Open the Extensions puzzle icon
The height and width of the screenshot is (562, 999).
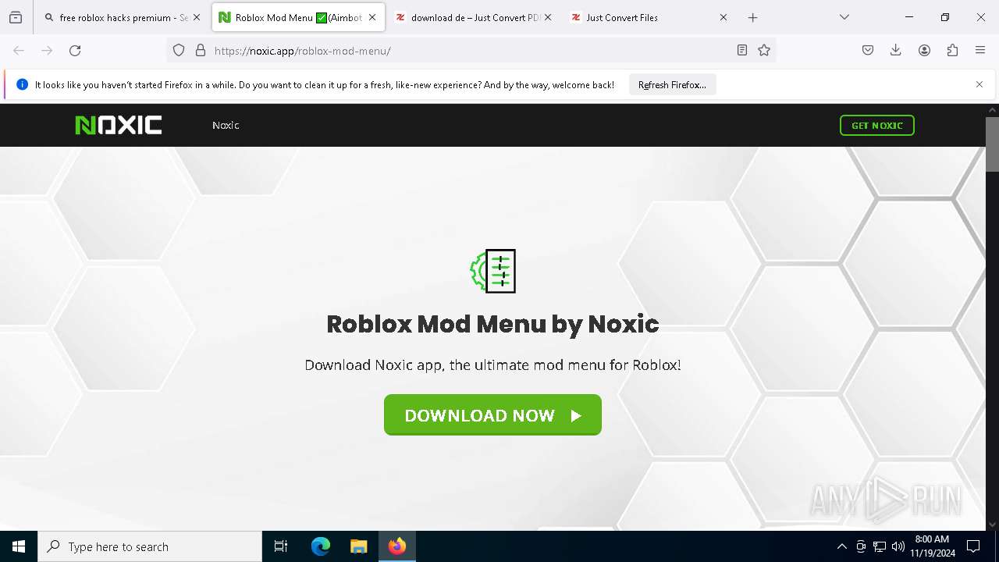[952, 51]
